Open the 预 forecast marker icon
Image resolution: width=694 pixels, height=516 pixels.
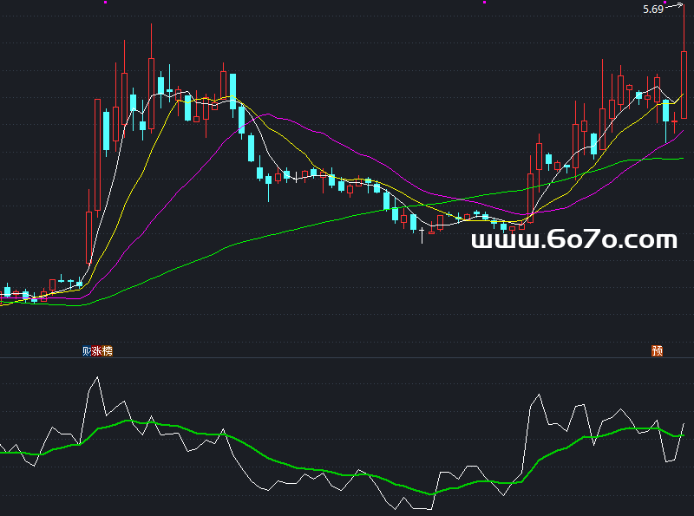[658, 351]
